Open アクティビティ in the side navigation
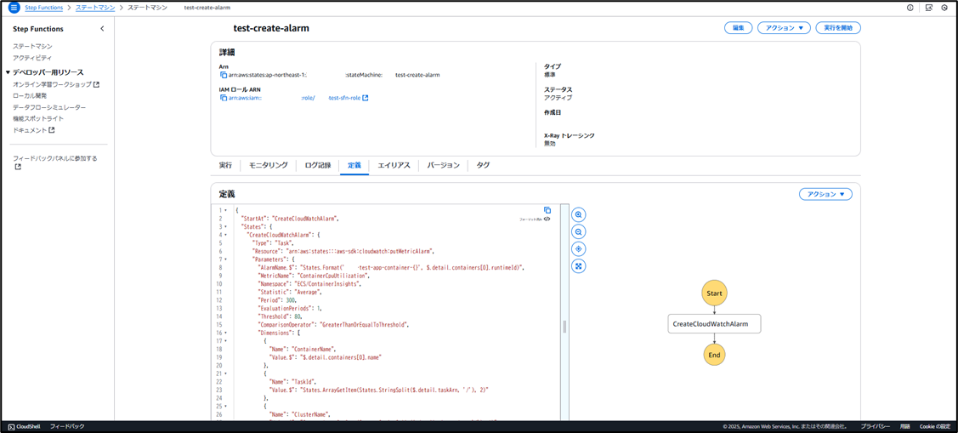This screenshot has height=433, width=958. (x=32, y=58)
